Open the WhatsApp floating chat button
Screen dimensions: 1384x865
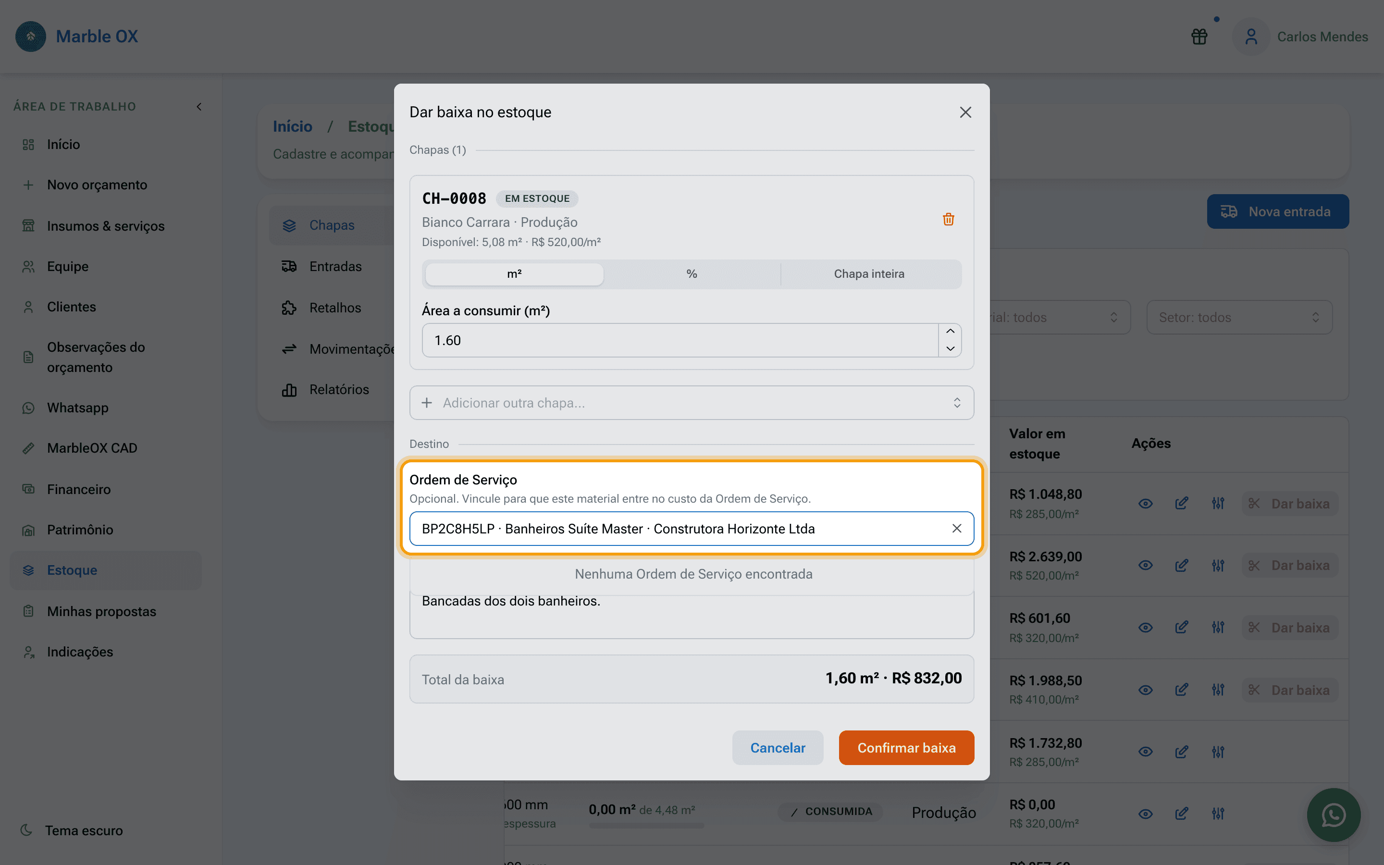tap(1333, 815)
